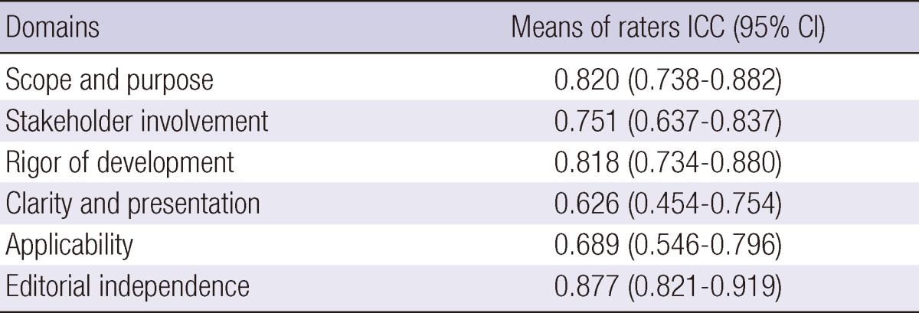This screenshot has width=919, height=313.
Task: Click the Rigor of development label
Action: coord(119,162)
